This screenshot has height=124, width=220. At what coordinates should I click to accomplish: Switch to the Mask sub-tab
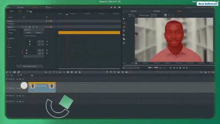click(12, 11)
